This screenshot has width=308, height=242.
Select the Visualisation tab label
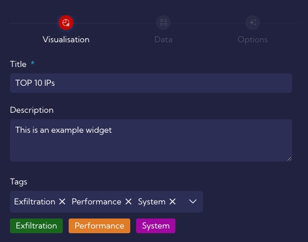(66, 40)
